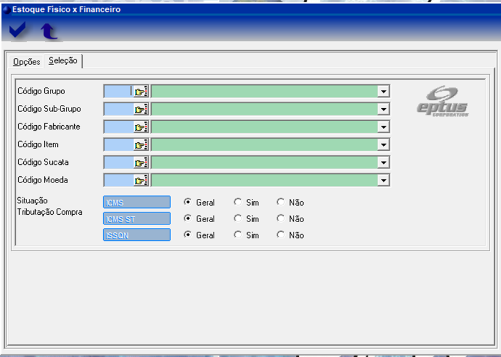Open lookup icon for Código Moeda

click(x=141, y=181)
